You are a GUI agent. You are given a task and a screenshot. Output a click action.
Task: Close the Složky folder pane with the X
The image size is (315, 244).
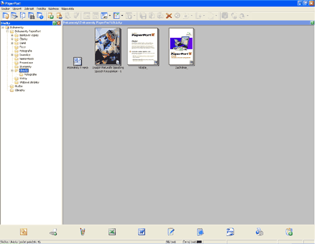(x=59, y=23)
